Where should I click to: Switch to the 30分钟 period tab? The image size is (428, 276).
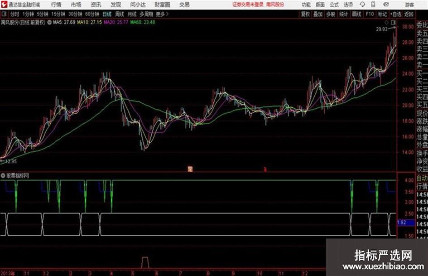75,14
